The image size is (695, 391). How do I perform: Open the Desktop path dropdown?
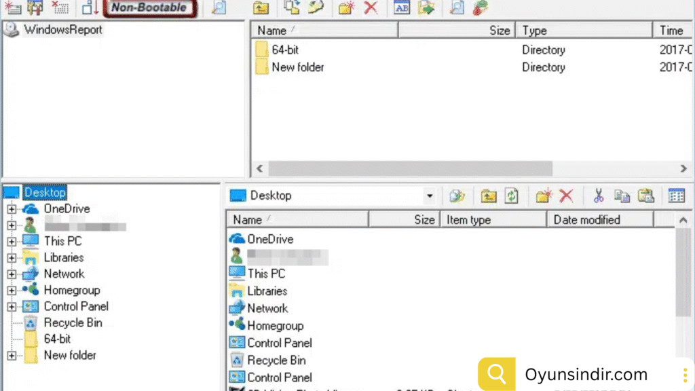429,196
